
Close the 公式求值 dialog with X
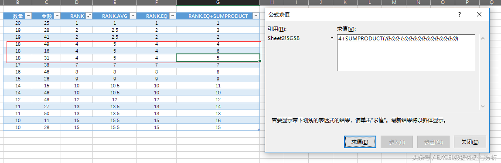(x=479, y=15)
